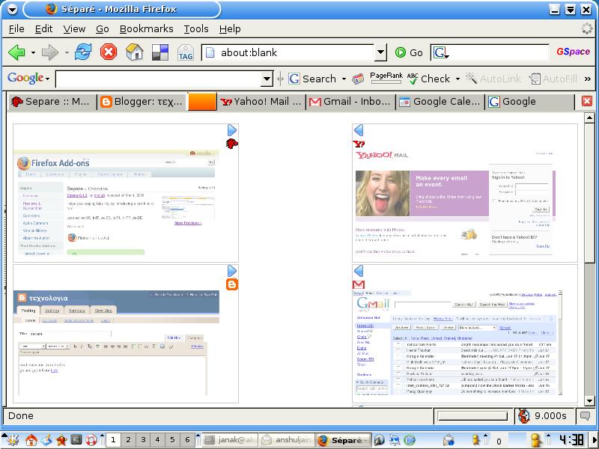Click the page scrollbar up arrow

tap(589, 118)
